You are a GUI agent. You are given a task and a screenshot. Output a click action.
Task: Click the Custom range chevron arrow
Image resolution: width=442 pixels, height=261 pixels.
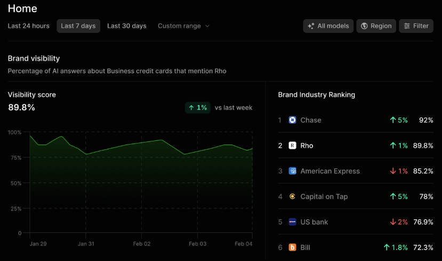tap(207, 26)
